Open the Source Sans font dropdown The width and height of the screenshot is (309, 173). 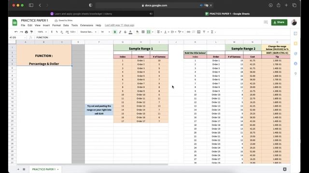(88, 32)
